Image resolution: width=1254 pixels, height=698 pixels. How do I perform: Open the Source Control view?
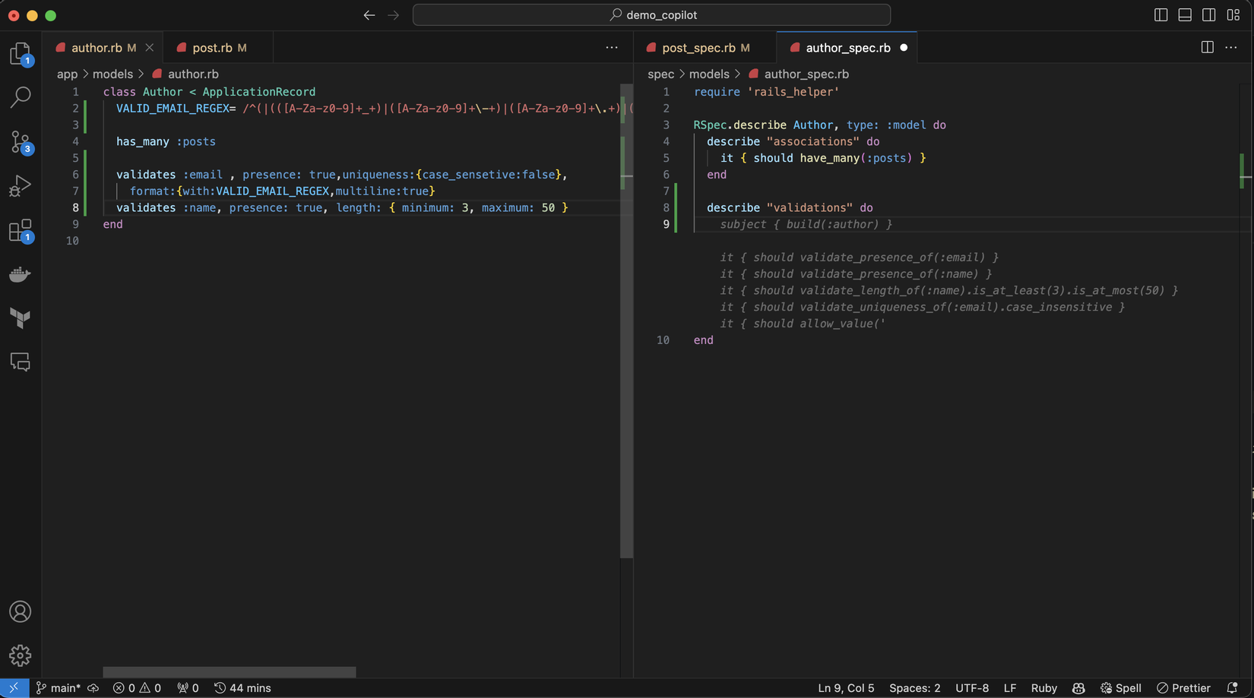21,142
